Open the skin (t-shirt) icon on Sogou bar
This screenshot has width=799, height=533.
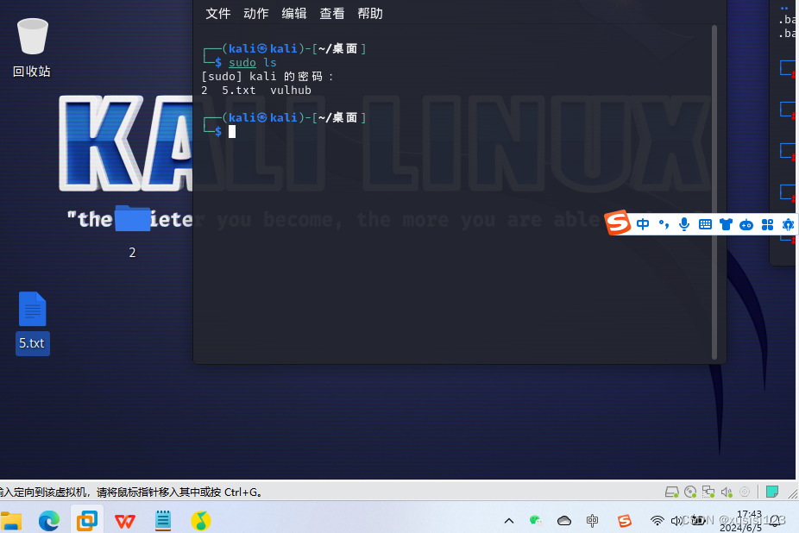pyautogui.click(x=726, y=224)
